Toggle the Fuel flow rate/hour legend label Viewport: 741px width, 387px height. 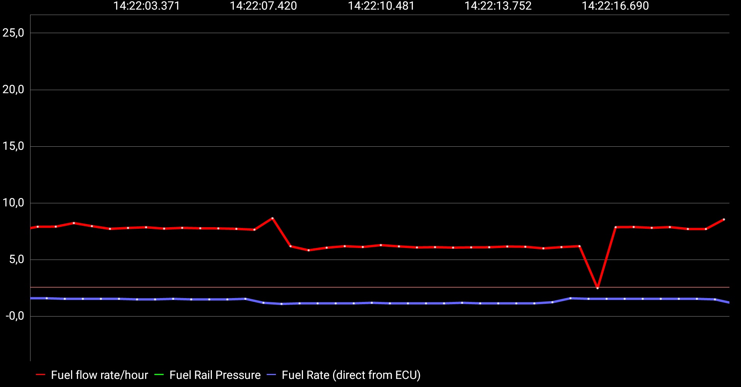[99, 375]
